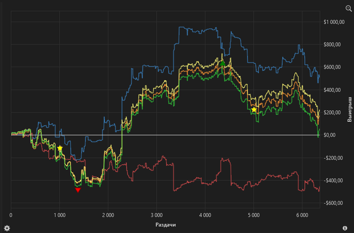Click the $0,00 axis label

(330, 135)
